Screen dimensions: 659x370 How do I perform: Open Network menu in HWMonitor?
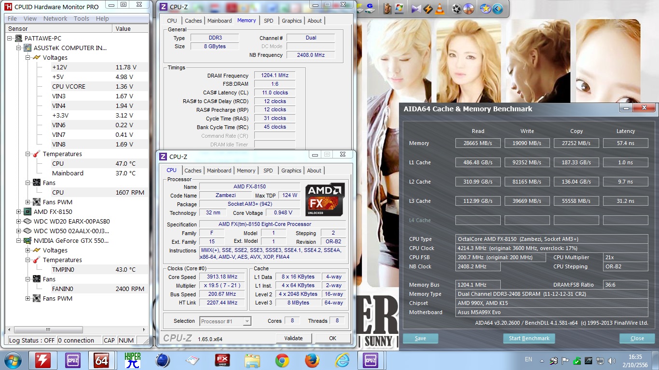pyautogui.click(x=55, y=18)
